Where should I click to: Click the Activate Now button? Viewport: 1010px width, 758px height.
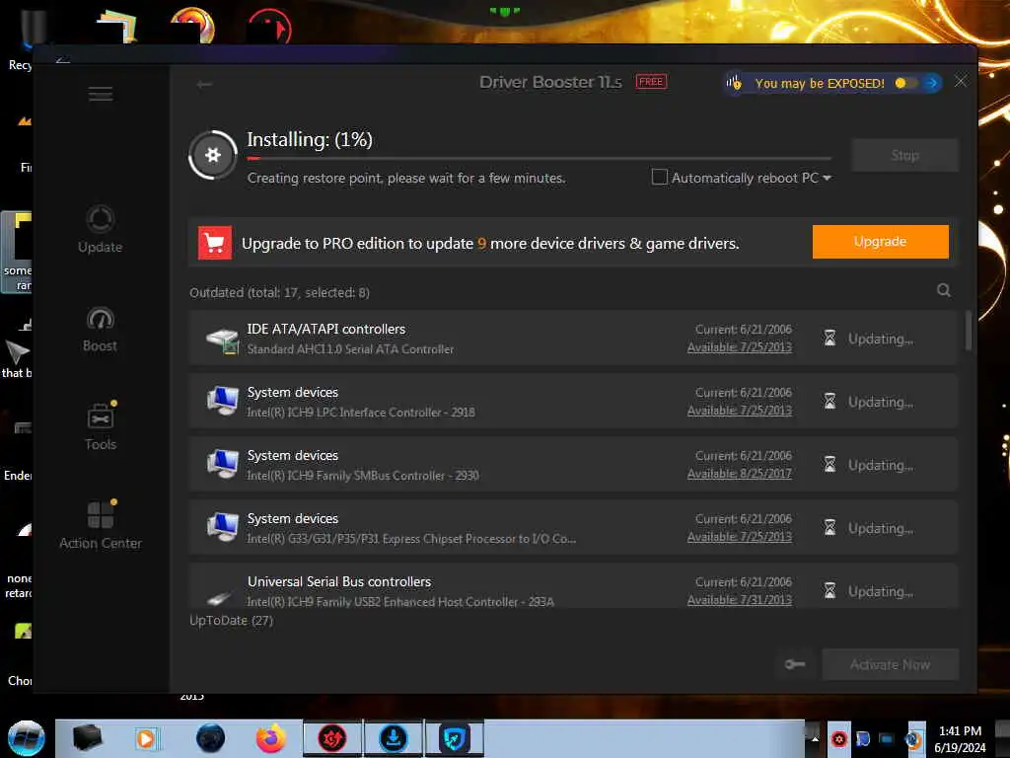pyautogui.click(x=891, y=664)
